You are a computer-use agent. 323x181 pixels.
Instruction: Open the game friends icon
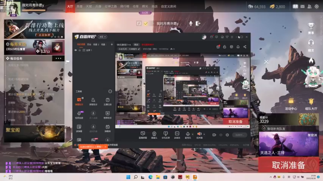tap(309, 6)
